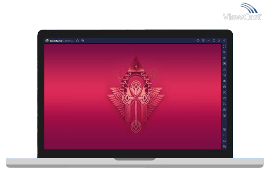Open the recent-apps tab icon beside title-bar home

click(83, 41)
